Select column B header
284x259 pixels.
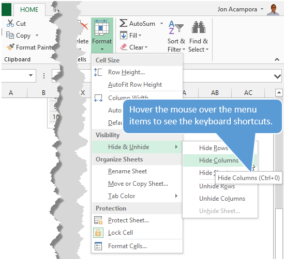tap(43, 93)
